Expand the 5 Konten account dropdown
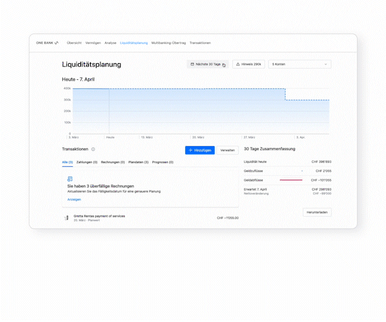Viewport: 386px width, 322px height. (x=300, y=64)
